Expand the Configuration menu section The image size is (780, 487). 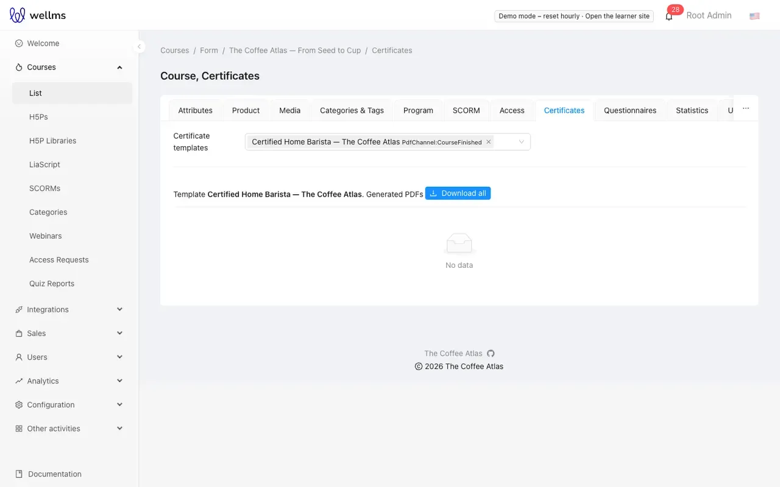click(x=119, y=404)
